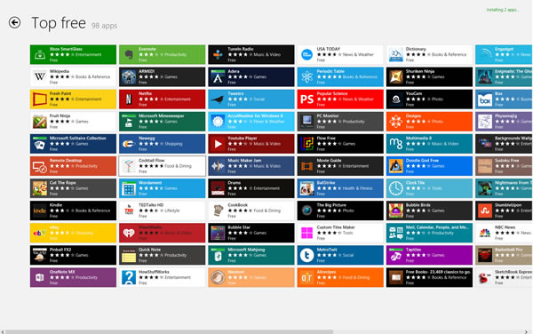Open the Evernote elephant icon
Image resolution: width=533 pixels, height=334 pixels.
pos(129,55)
